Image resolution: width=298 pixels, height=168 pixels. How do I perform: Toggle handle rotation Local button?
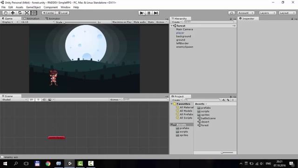point(62,13)
